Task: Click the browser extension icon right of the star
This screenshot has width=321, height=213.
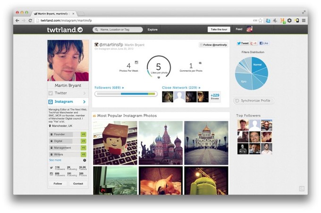Action: point(268,20)
